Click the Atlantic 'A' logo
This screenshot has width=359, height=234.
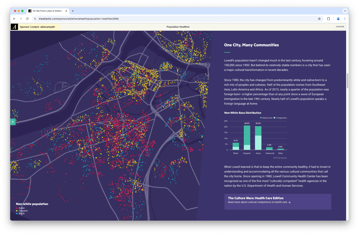(x=14, y=27)
